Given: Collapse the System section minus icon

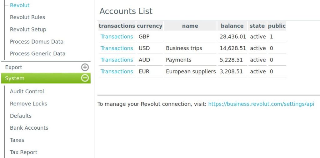Looking at the screenshot, I should tap(85, 78).
